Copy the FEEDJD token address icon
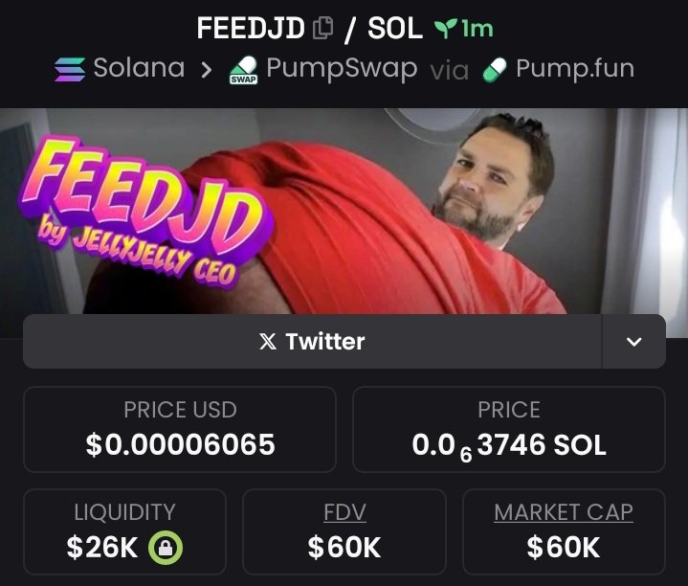 pyautogui.click(x=322, y=28)
